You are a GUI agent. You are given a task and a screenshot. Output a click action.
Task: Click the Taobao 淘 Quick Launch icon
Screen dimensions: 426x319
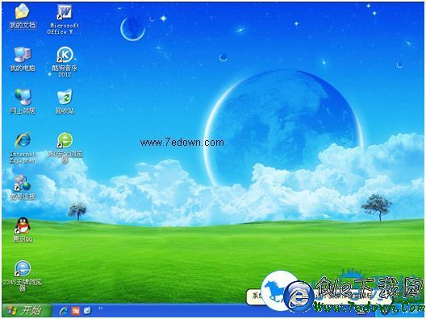click(76, 311)
